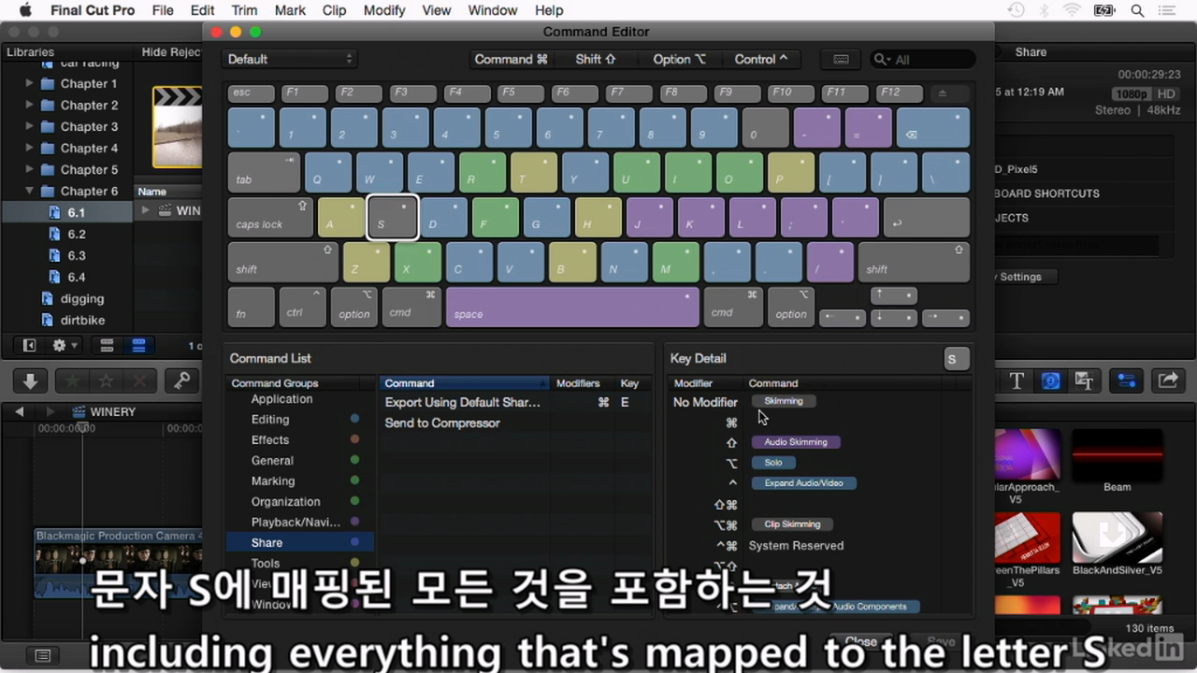Select the Application command group
The image size is (1197, 673).
click(281, 399)
